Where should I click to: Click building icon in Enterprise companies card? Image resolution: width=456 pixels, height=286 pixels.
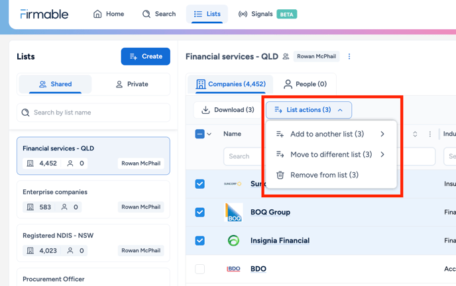(30, 207)
